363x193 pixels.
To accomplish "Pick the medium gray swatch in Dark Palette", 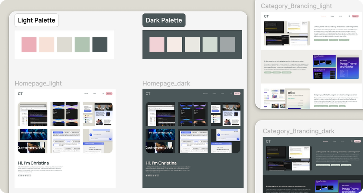I will coord(228,45).
